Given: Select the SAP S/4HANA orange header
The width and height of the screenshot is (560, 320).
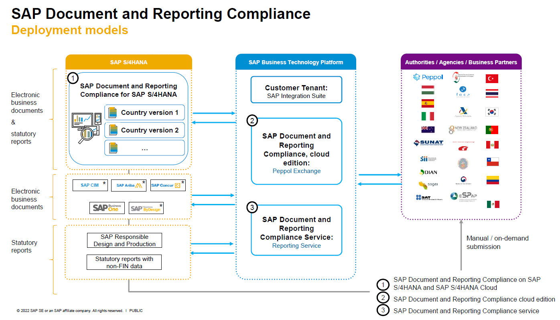Looking at the screenshot, I should pos(129,62).
